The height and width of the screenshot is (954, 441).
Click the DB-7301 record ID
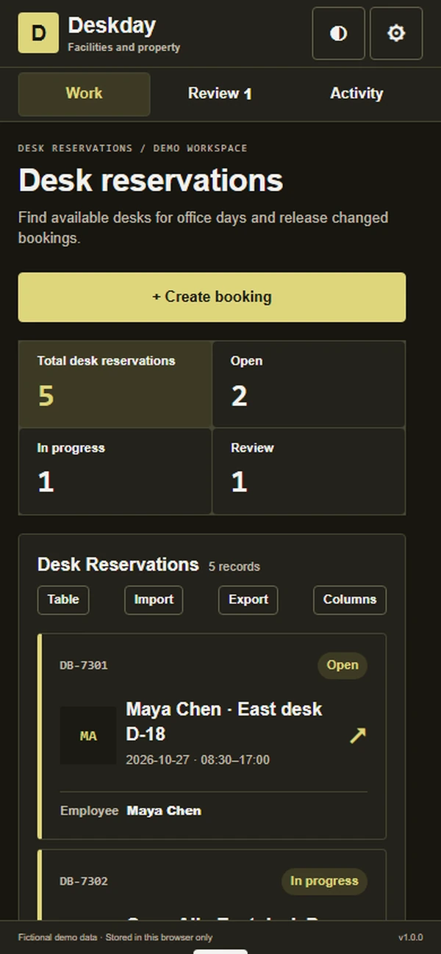pyautogui.click(x=84, y=666)
